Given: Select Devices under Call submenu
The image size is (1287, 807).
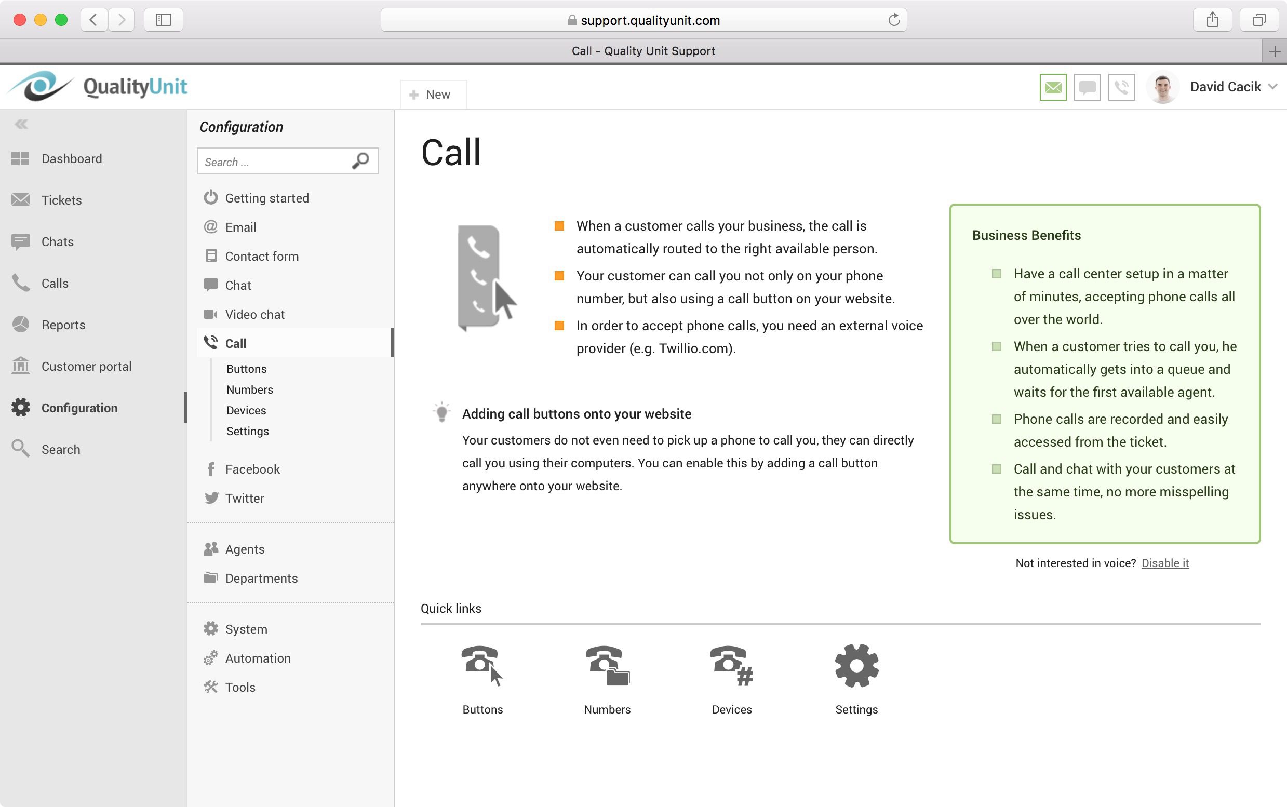Looking at the screenshot, I should [246, 410].
